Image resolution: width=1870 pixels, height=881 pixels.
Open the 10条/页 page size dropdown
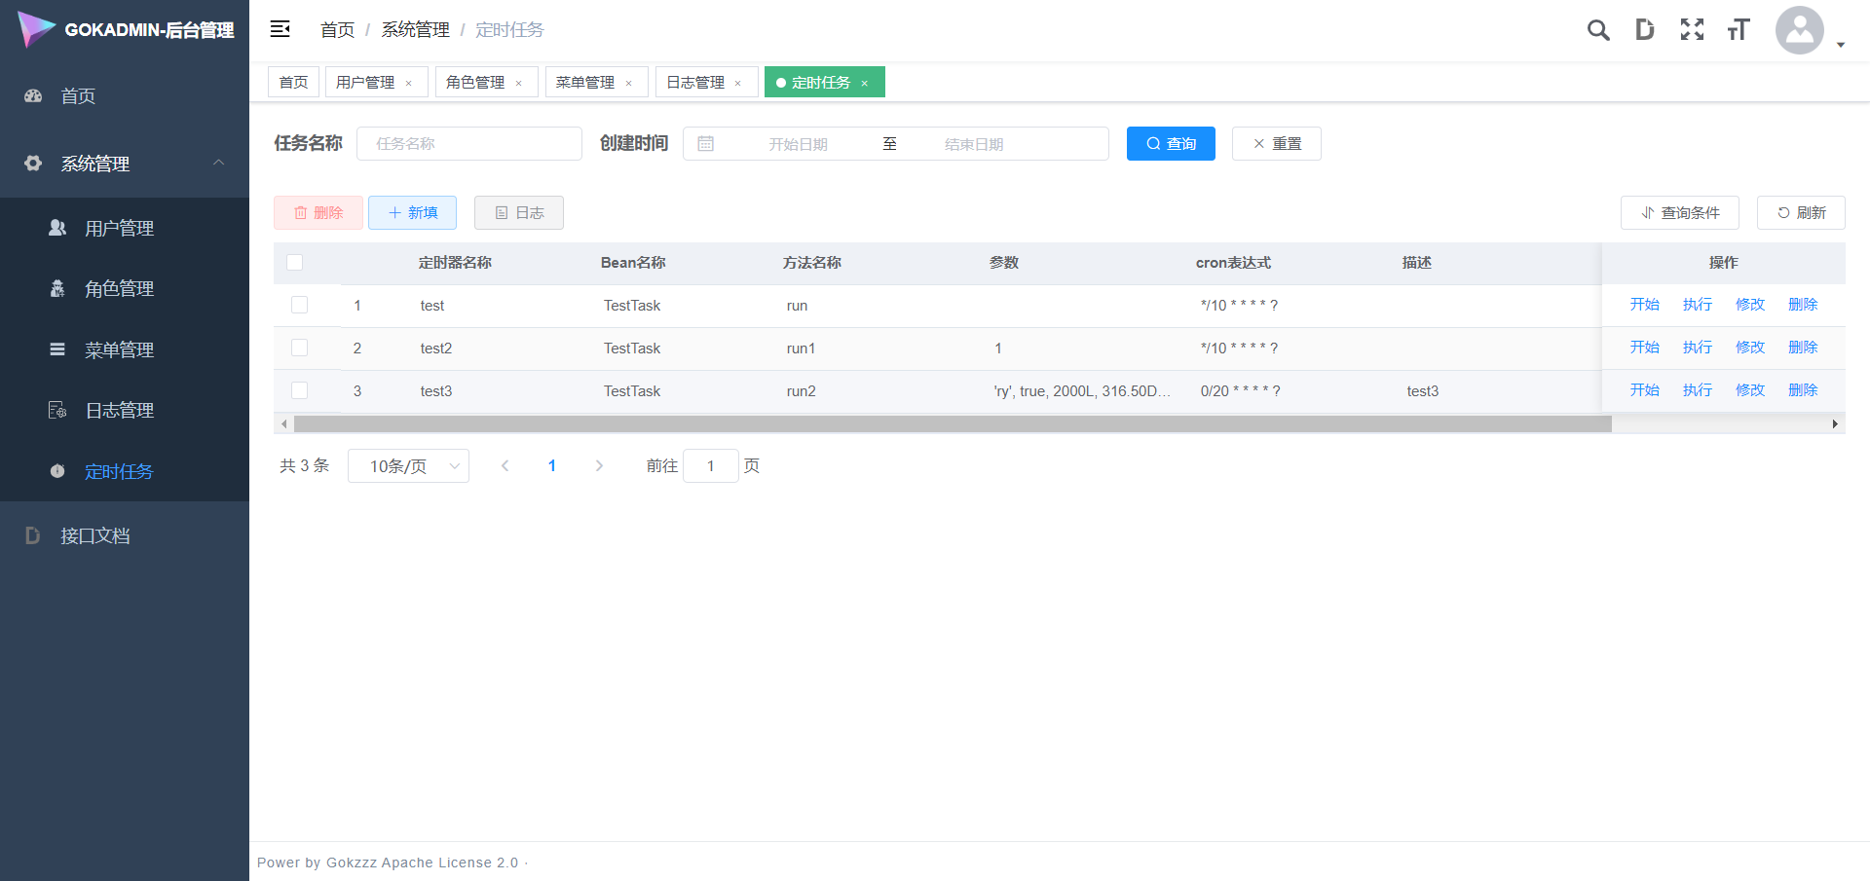pos(408,466)
